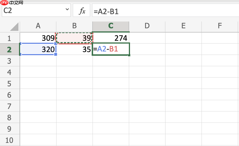Viewport: 239px width, 146px height.
Task: Click empty cell E1
Action: [x=183, y=38]
